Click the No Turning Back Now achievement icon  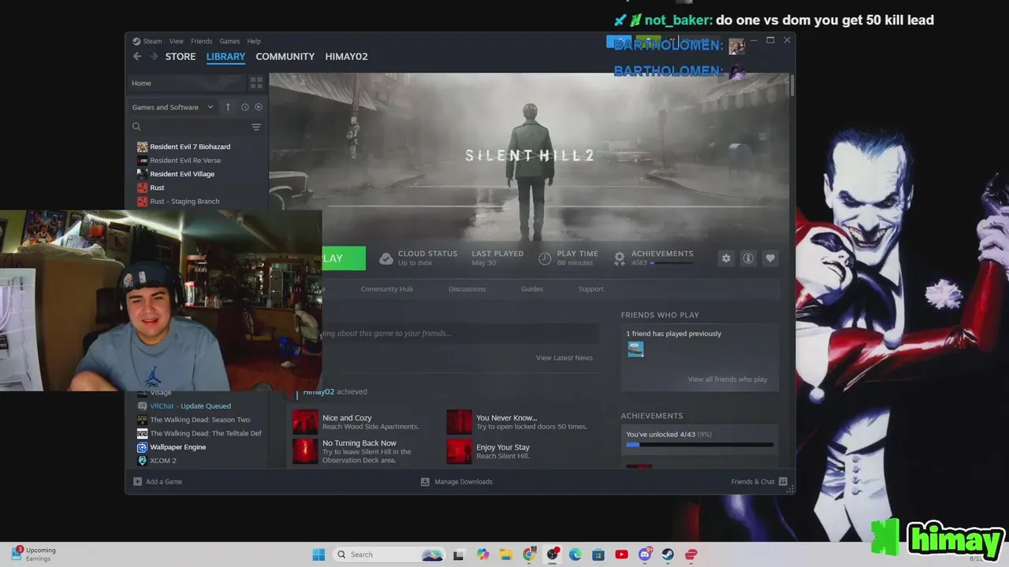pos(305,450)
